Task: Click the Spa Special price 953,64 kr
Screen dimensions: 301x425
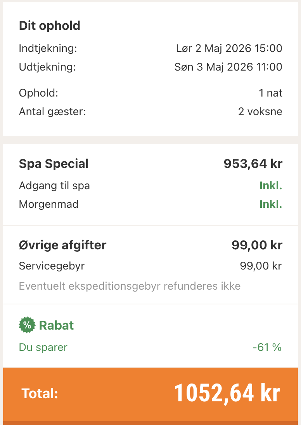Action: (253, 164)
